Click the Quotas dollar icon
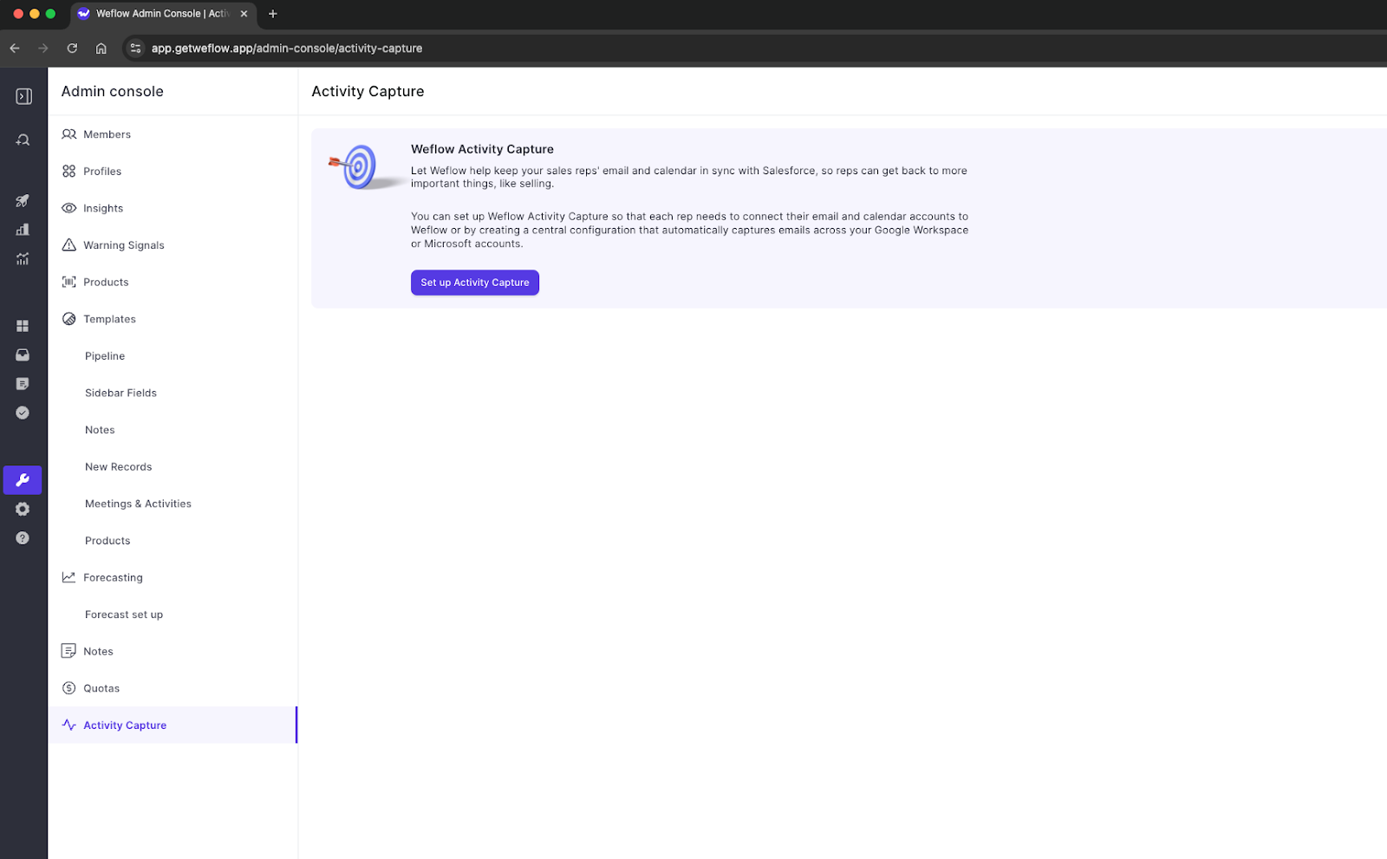This screenshot has height=859, width=1387. click(x=69, y=688)
